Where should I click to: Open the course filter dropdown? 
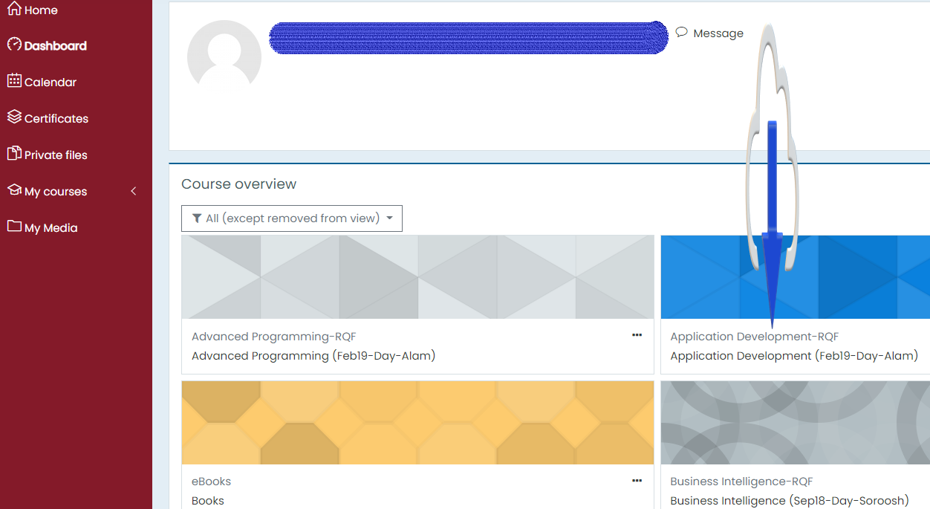(x=292, y=218)
